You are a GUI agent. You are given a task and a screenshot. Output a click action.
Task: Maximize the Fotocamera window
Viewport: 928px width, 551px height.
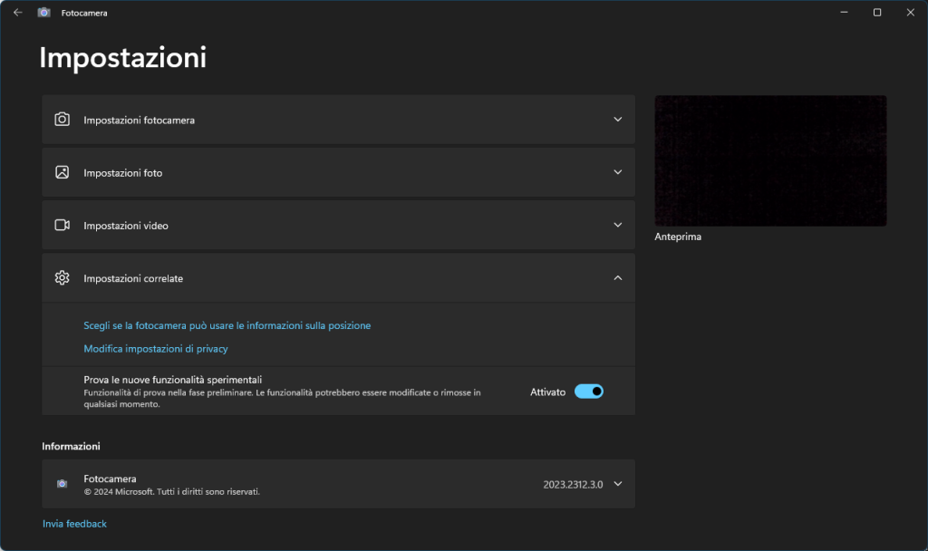[x=877, y=13]
